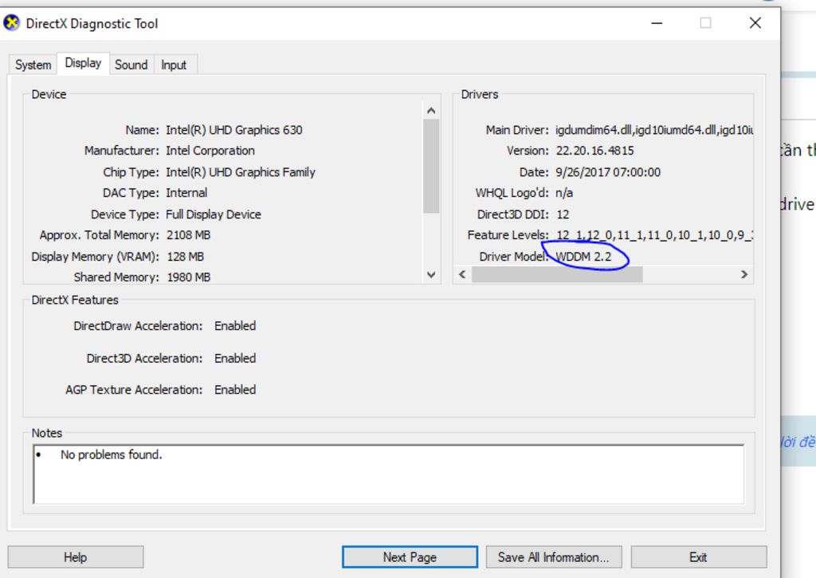Click AGP Texture Acceleration value Enabled

coord(235,390)
